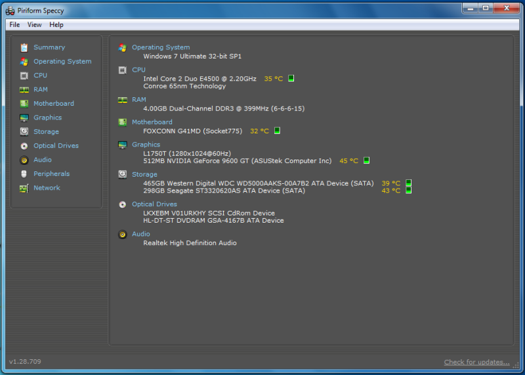Click Realtek High Definition Audio text
Screen dimensions: 525x375
tap(190, 243)
